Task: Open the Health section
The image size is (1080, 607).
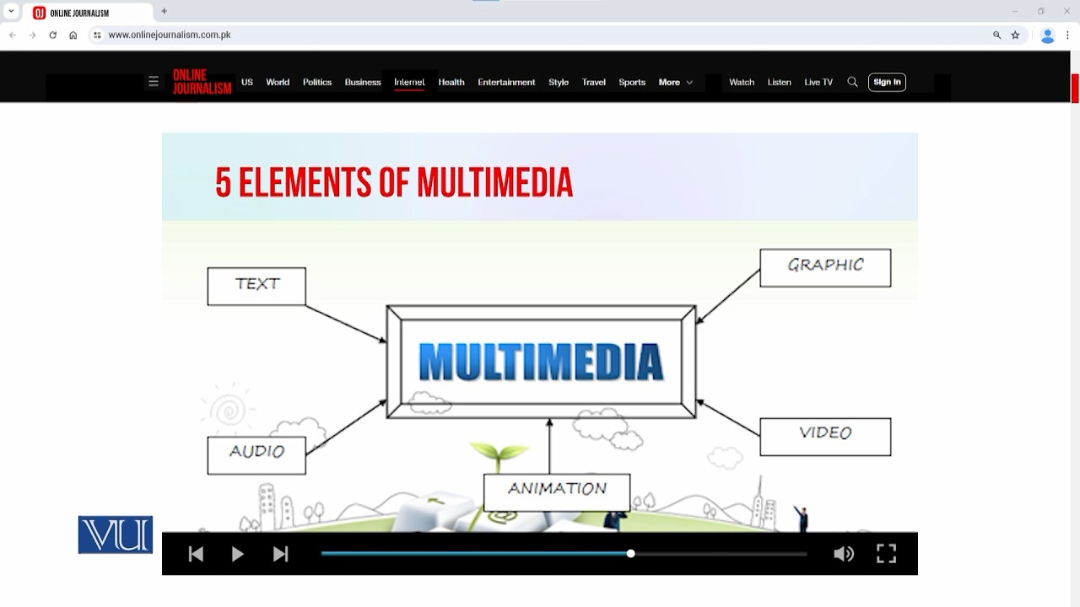Action: [x=451, y=82]
